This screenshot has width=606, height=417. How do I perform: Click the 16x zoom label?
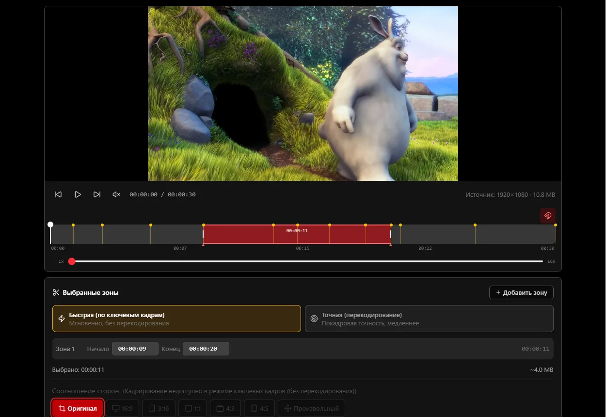(x=551, y=261)
